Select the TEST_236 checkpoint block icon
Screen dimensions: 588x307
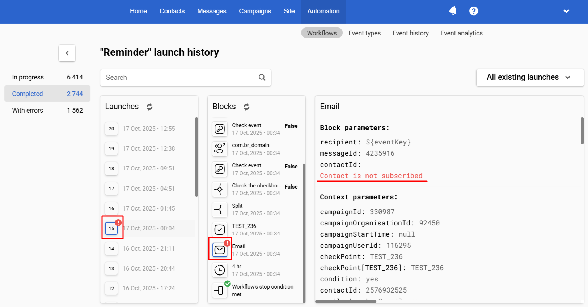[220, 230]
